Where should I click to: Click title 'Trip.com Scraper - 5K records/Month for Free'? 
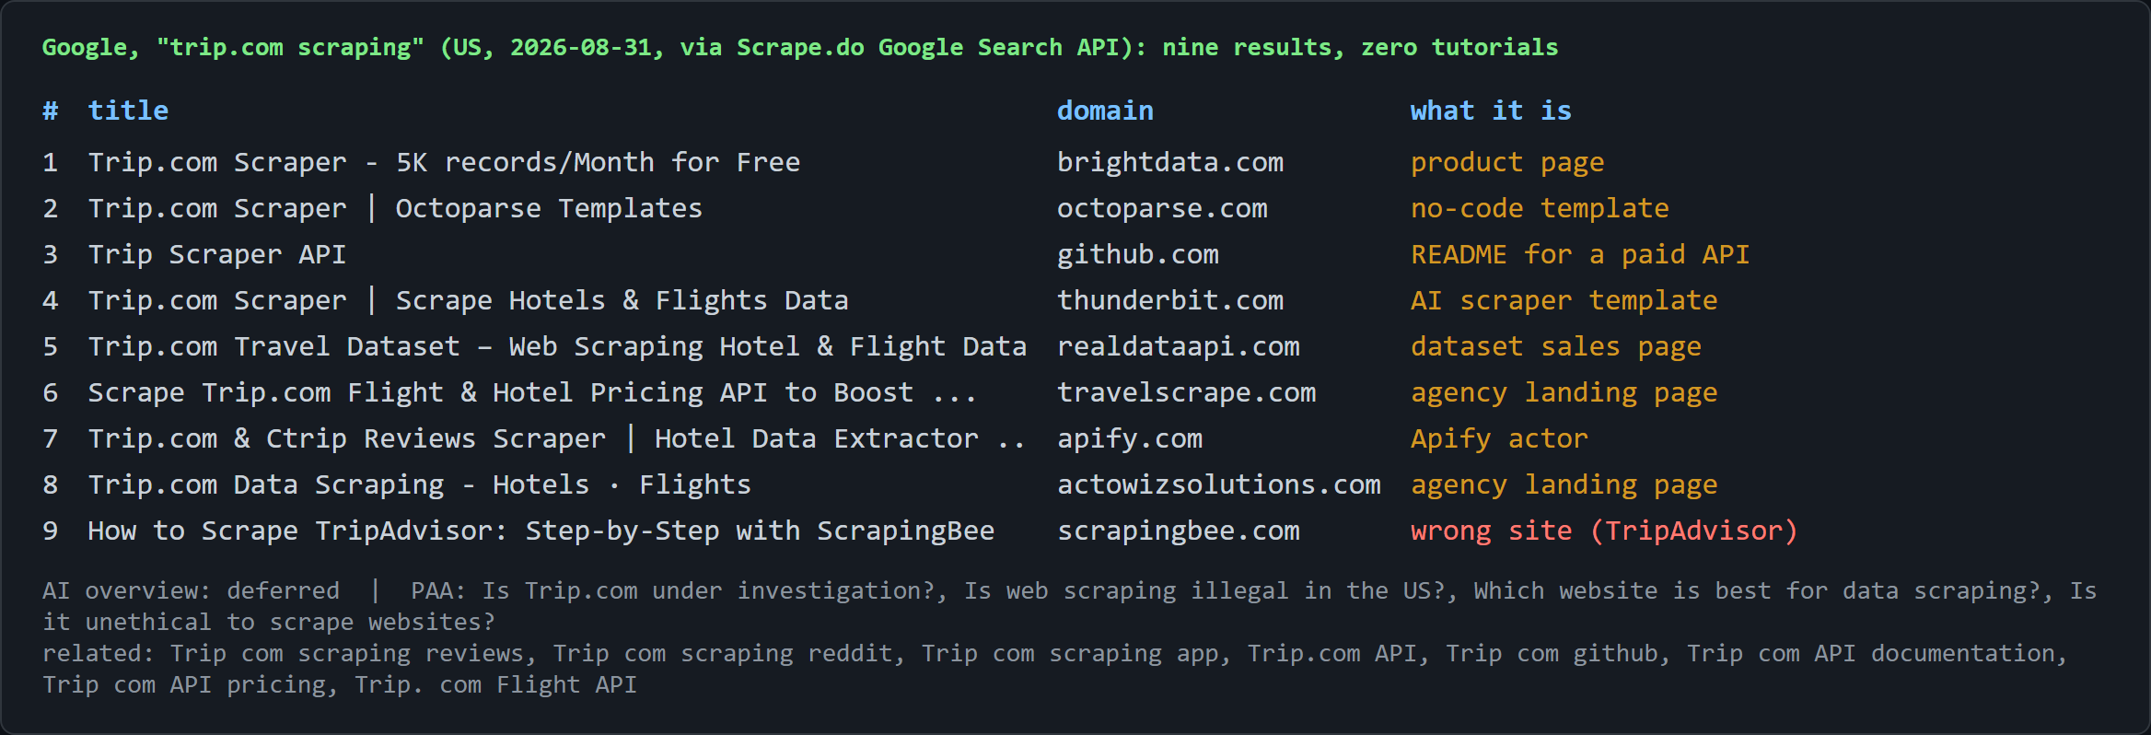point(444,163)
